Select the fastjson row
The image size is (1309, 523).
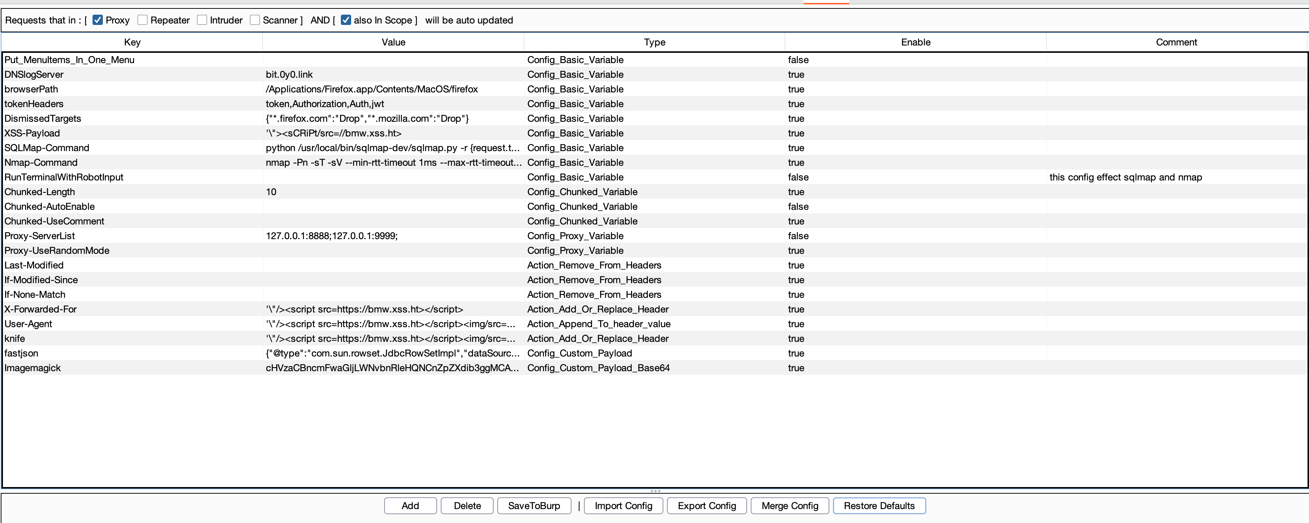(x=21, y=354)
